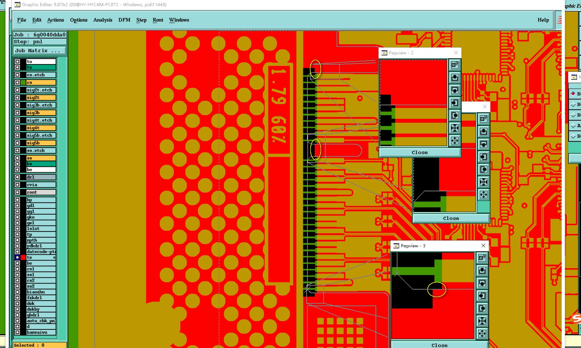
Task: Toggle the checkbox for layer rout
Action: coord(17,192)
